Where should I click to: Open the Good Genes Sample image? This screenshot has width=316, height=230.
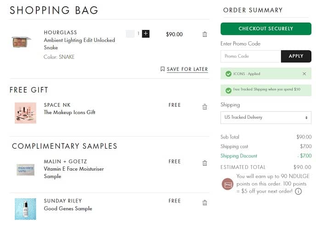[x=25, y=208]
